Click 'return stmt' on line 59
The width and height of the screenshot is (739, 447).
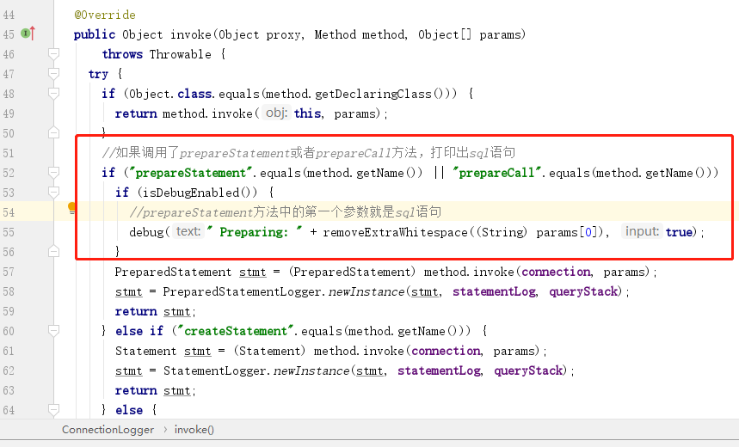[152, 311]
